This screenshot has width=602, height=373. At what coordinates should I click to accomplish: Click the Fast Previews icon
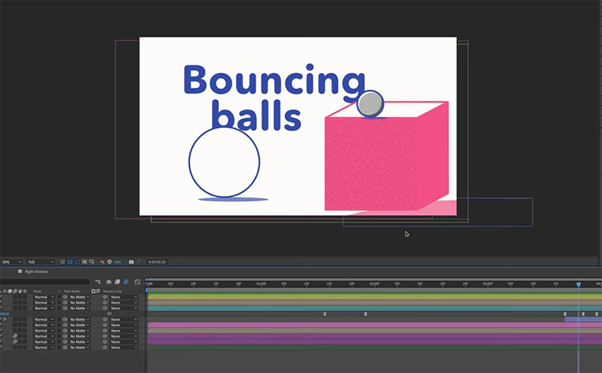62,262
